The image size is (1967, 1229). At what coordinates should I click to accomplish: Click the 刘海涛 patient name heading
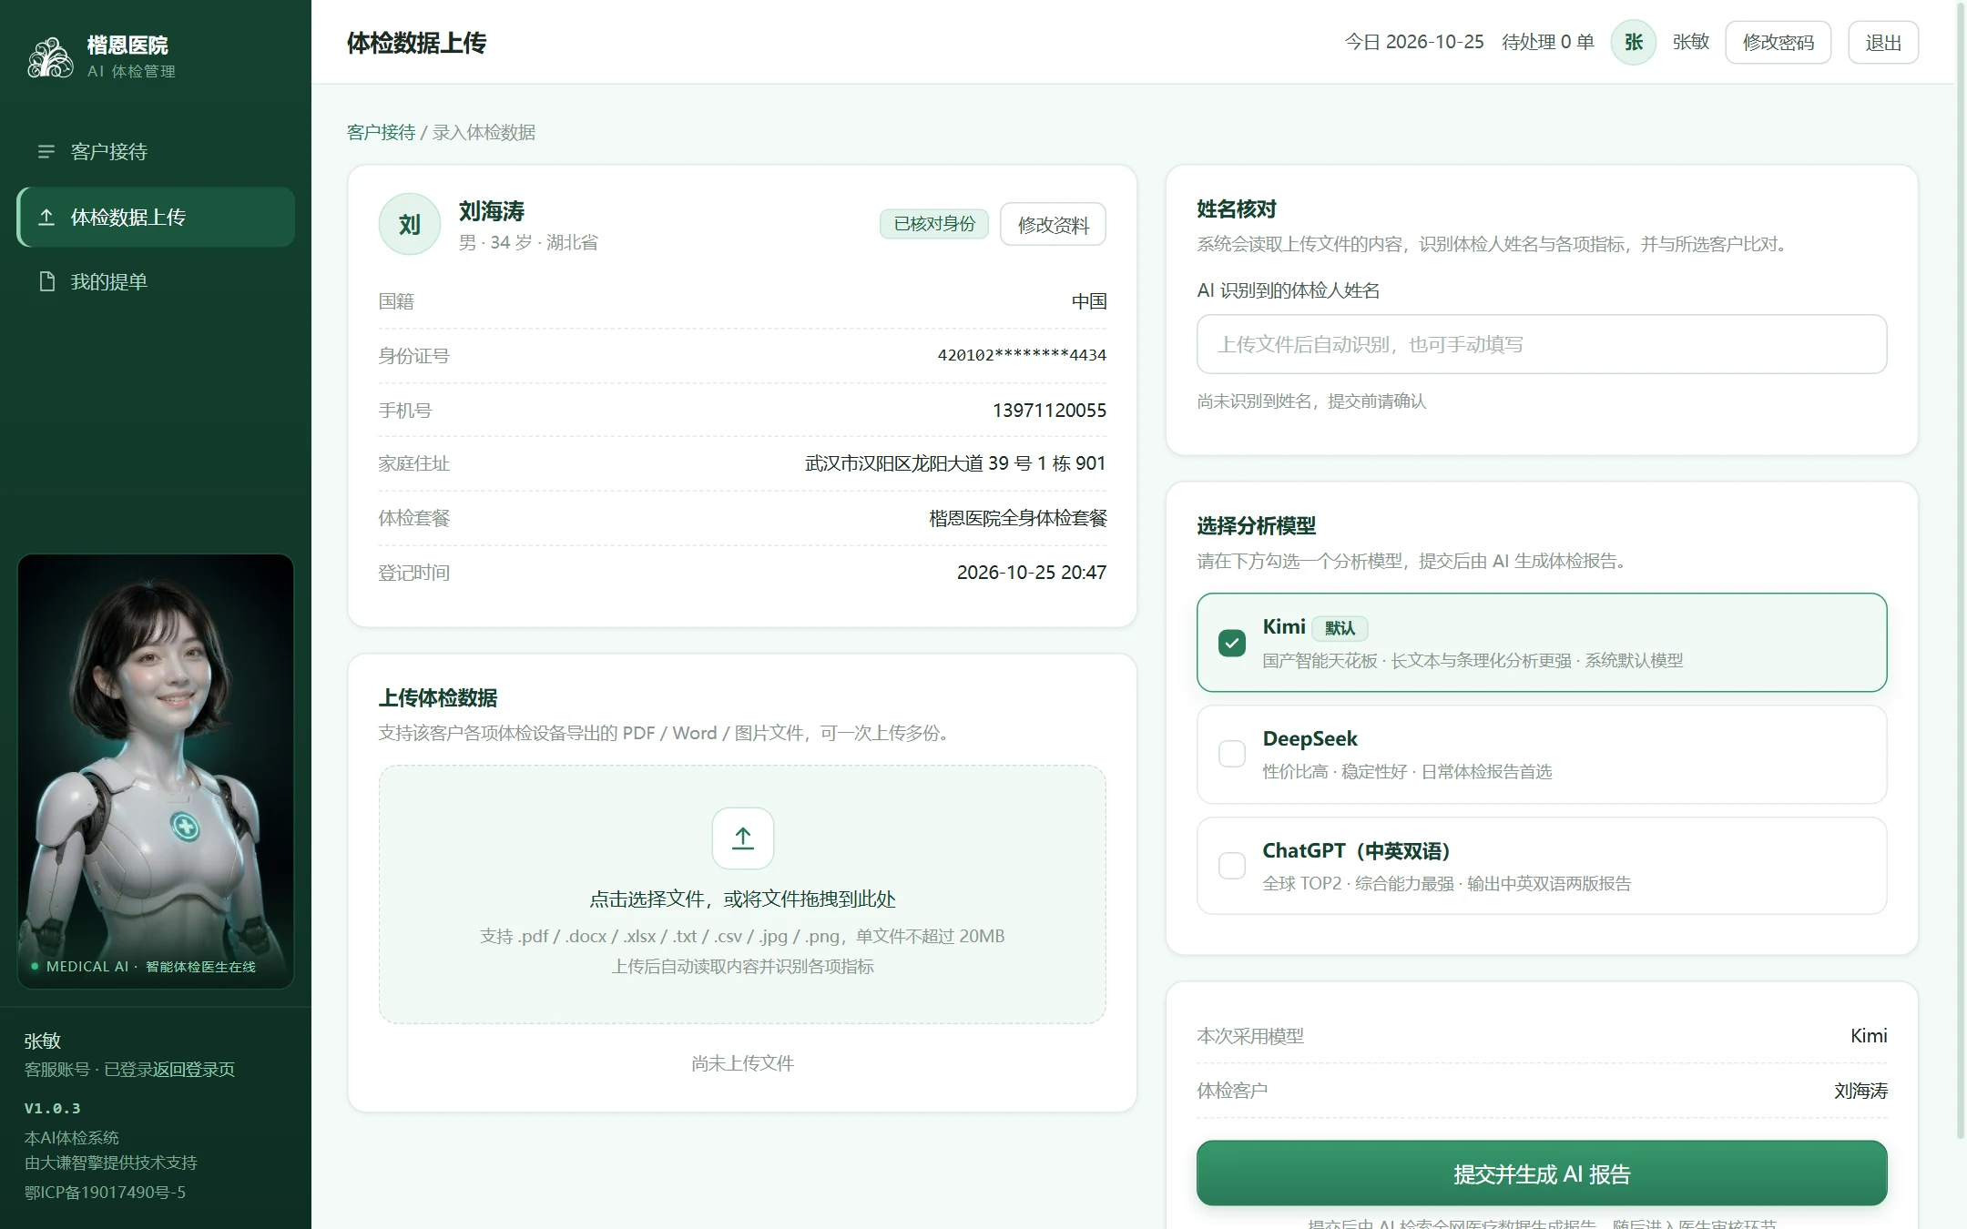(x=492, y=211)
